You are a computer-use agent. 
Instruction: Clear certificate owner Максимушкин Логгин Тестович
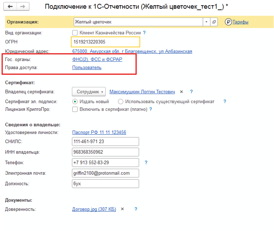[181, 92]
